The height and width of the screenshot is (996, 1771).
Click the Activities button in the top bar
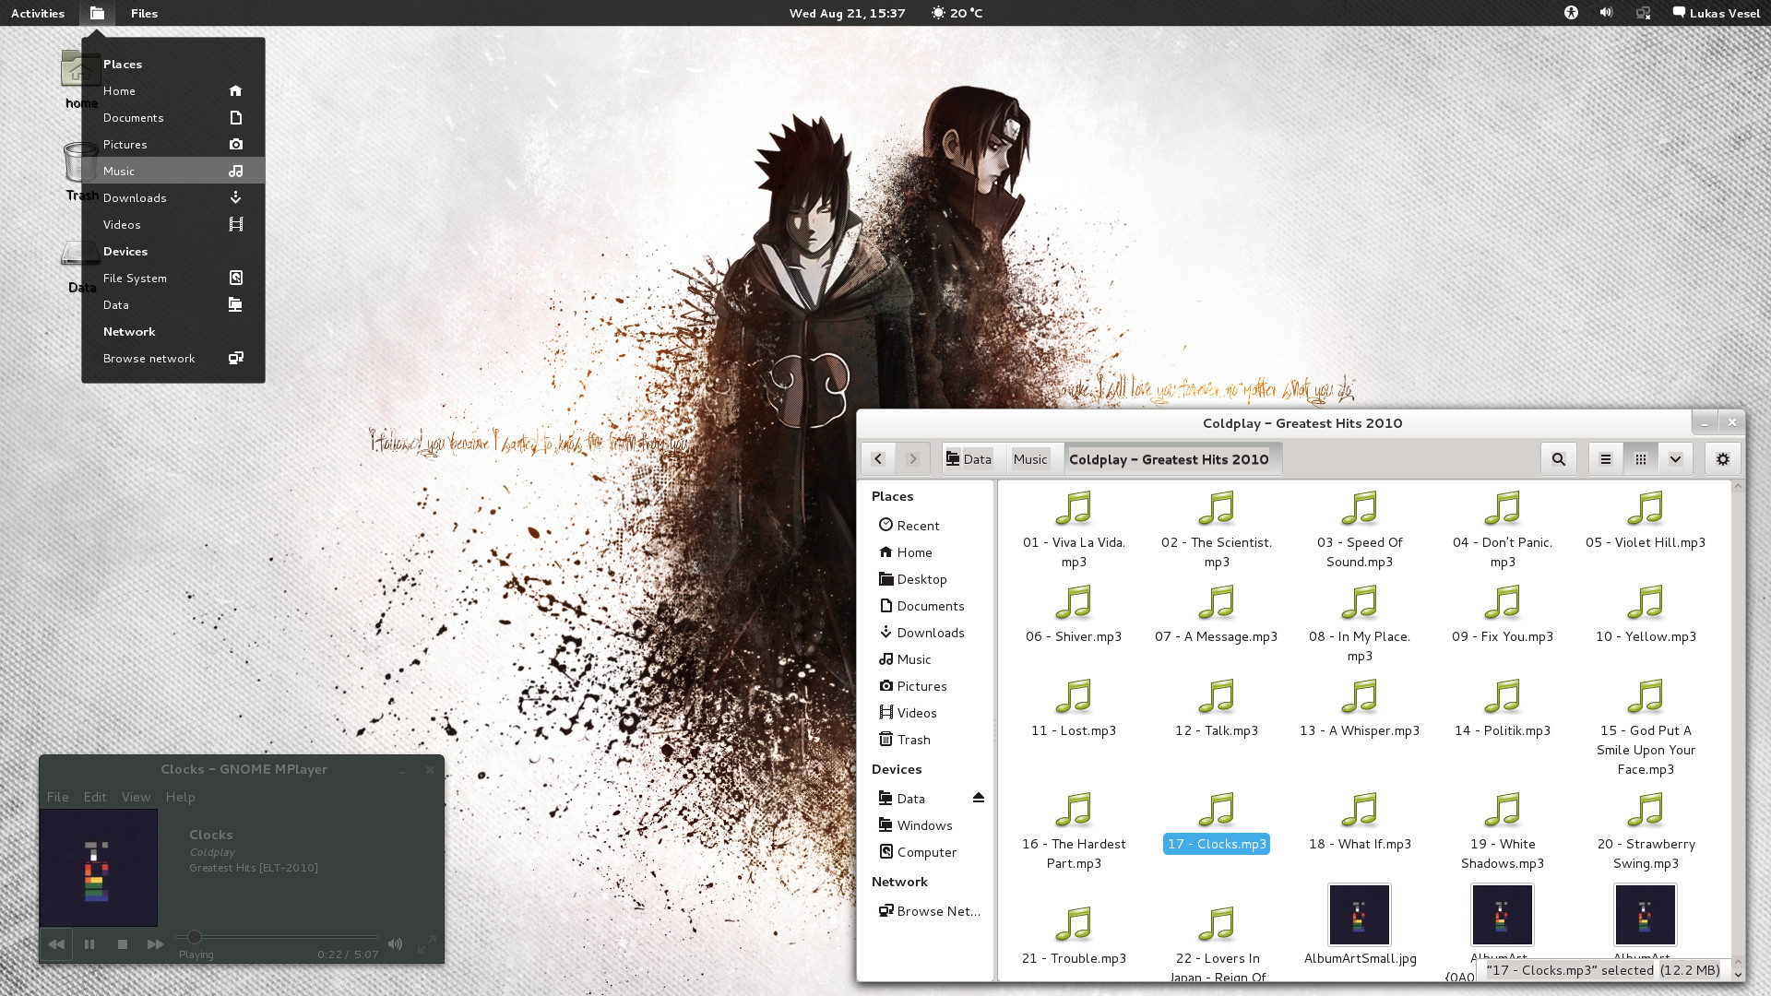(38, 13)
